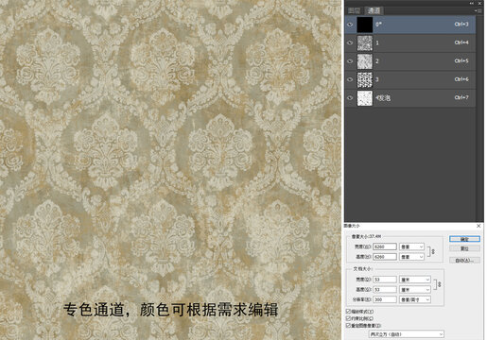Click the Auto button in Image Size
Viewport: 487px width, 340px height.
click(464, 260)
